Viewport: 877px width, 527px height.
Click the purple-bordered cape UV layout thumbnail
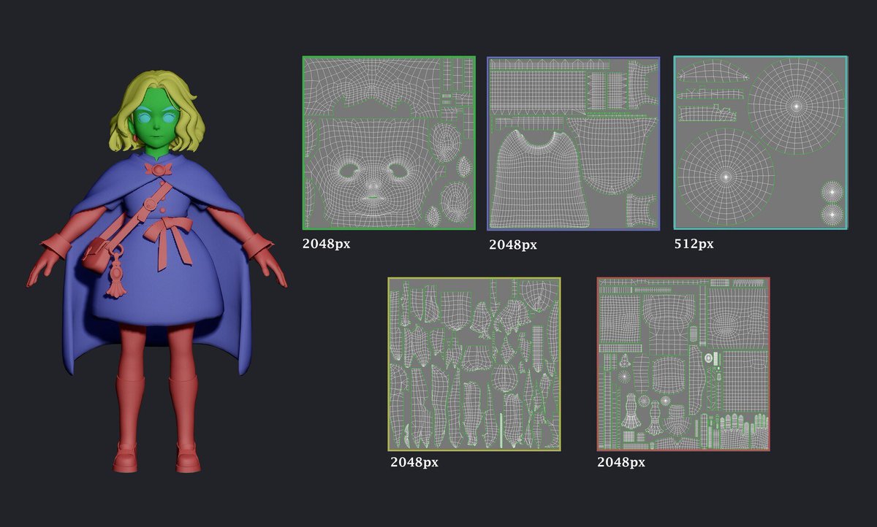point(574,143)
